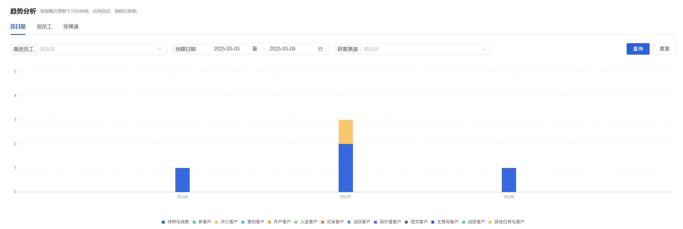The image size is (683, 229).
Task: Click the 05.07 axis label
Action: coord(346,197)
